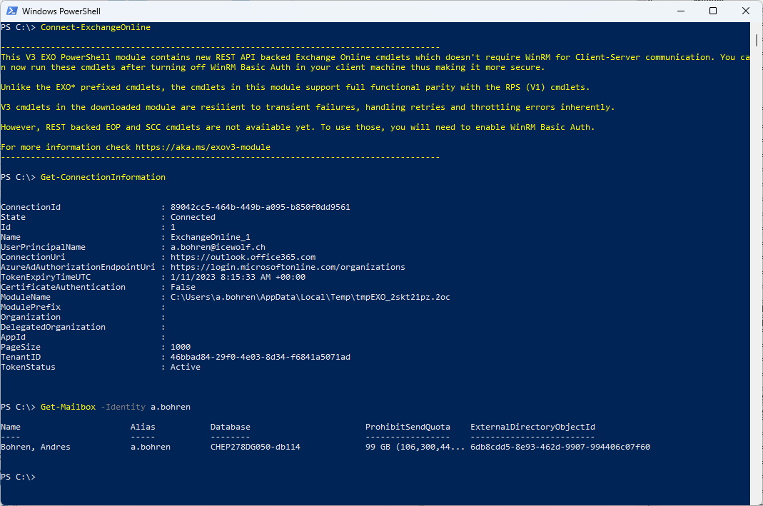The height and width of the screenshot is (506, 763).
Task: Minimize the Windows PowerShell window
Action: tap(681, 11)
